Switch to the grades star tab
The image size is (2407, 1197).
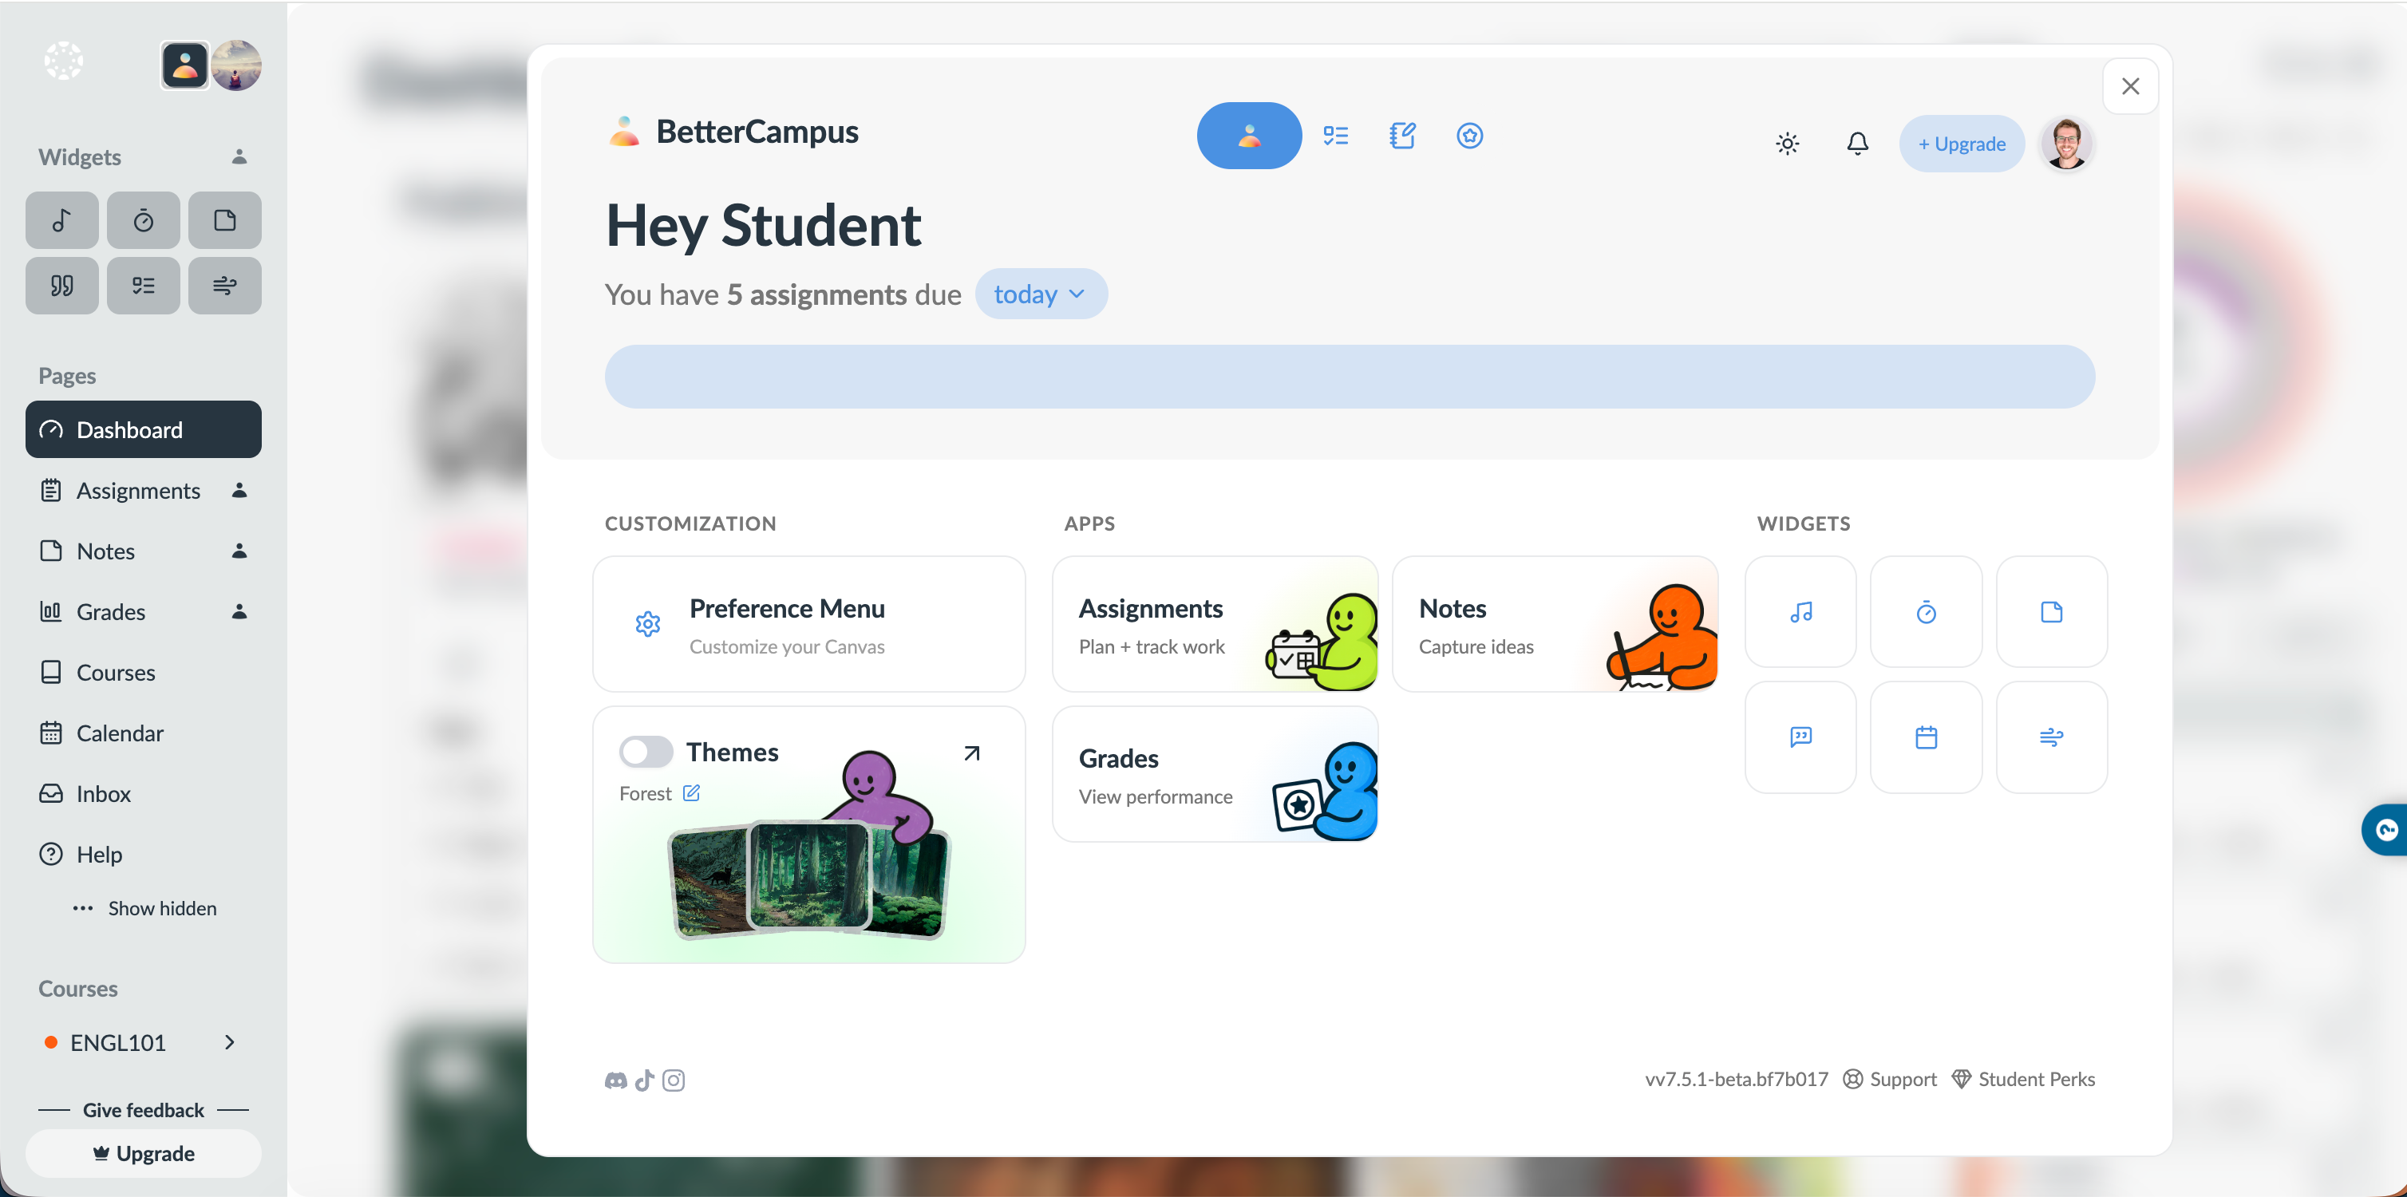click(x=1469, y=136)
